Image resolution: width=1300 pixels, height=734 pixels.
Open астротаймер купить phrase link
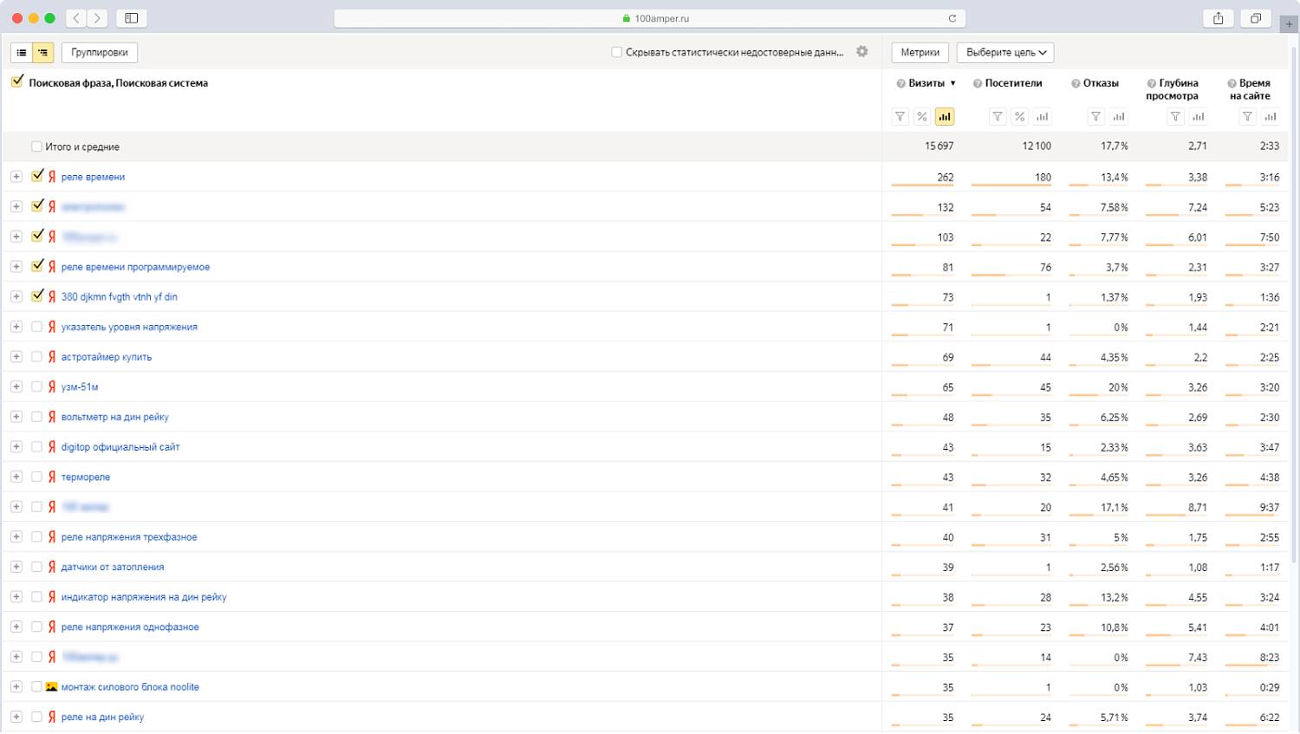(107, 357)
